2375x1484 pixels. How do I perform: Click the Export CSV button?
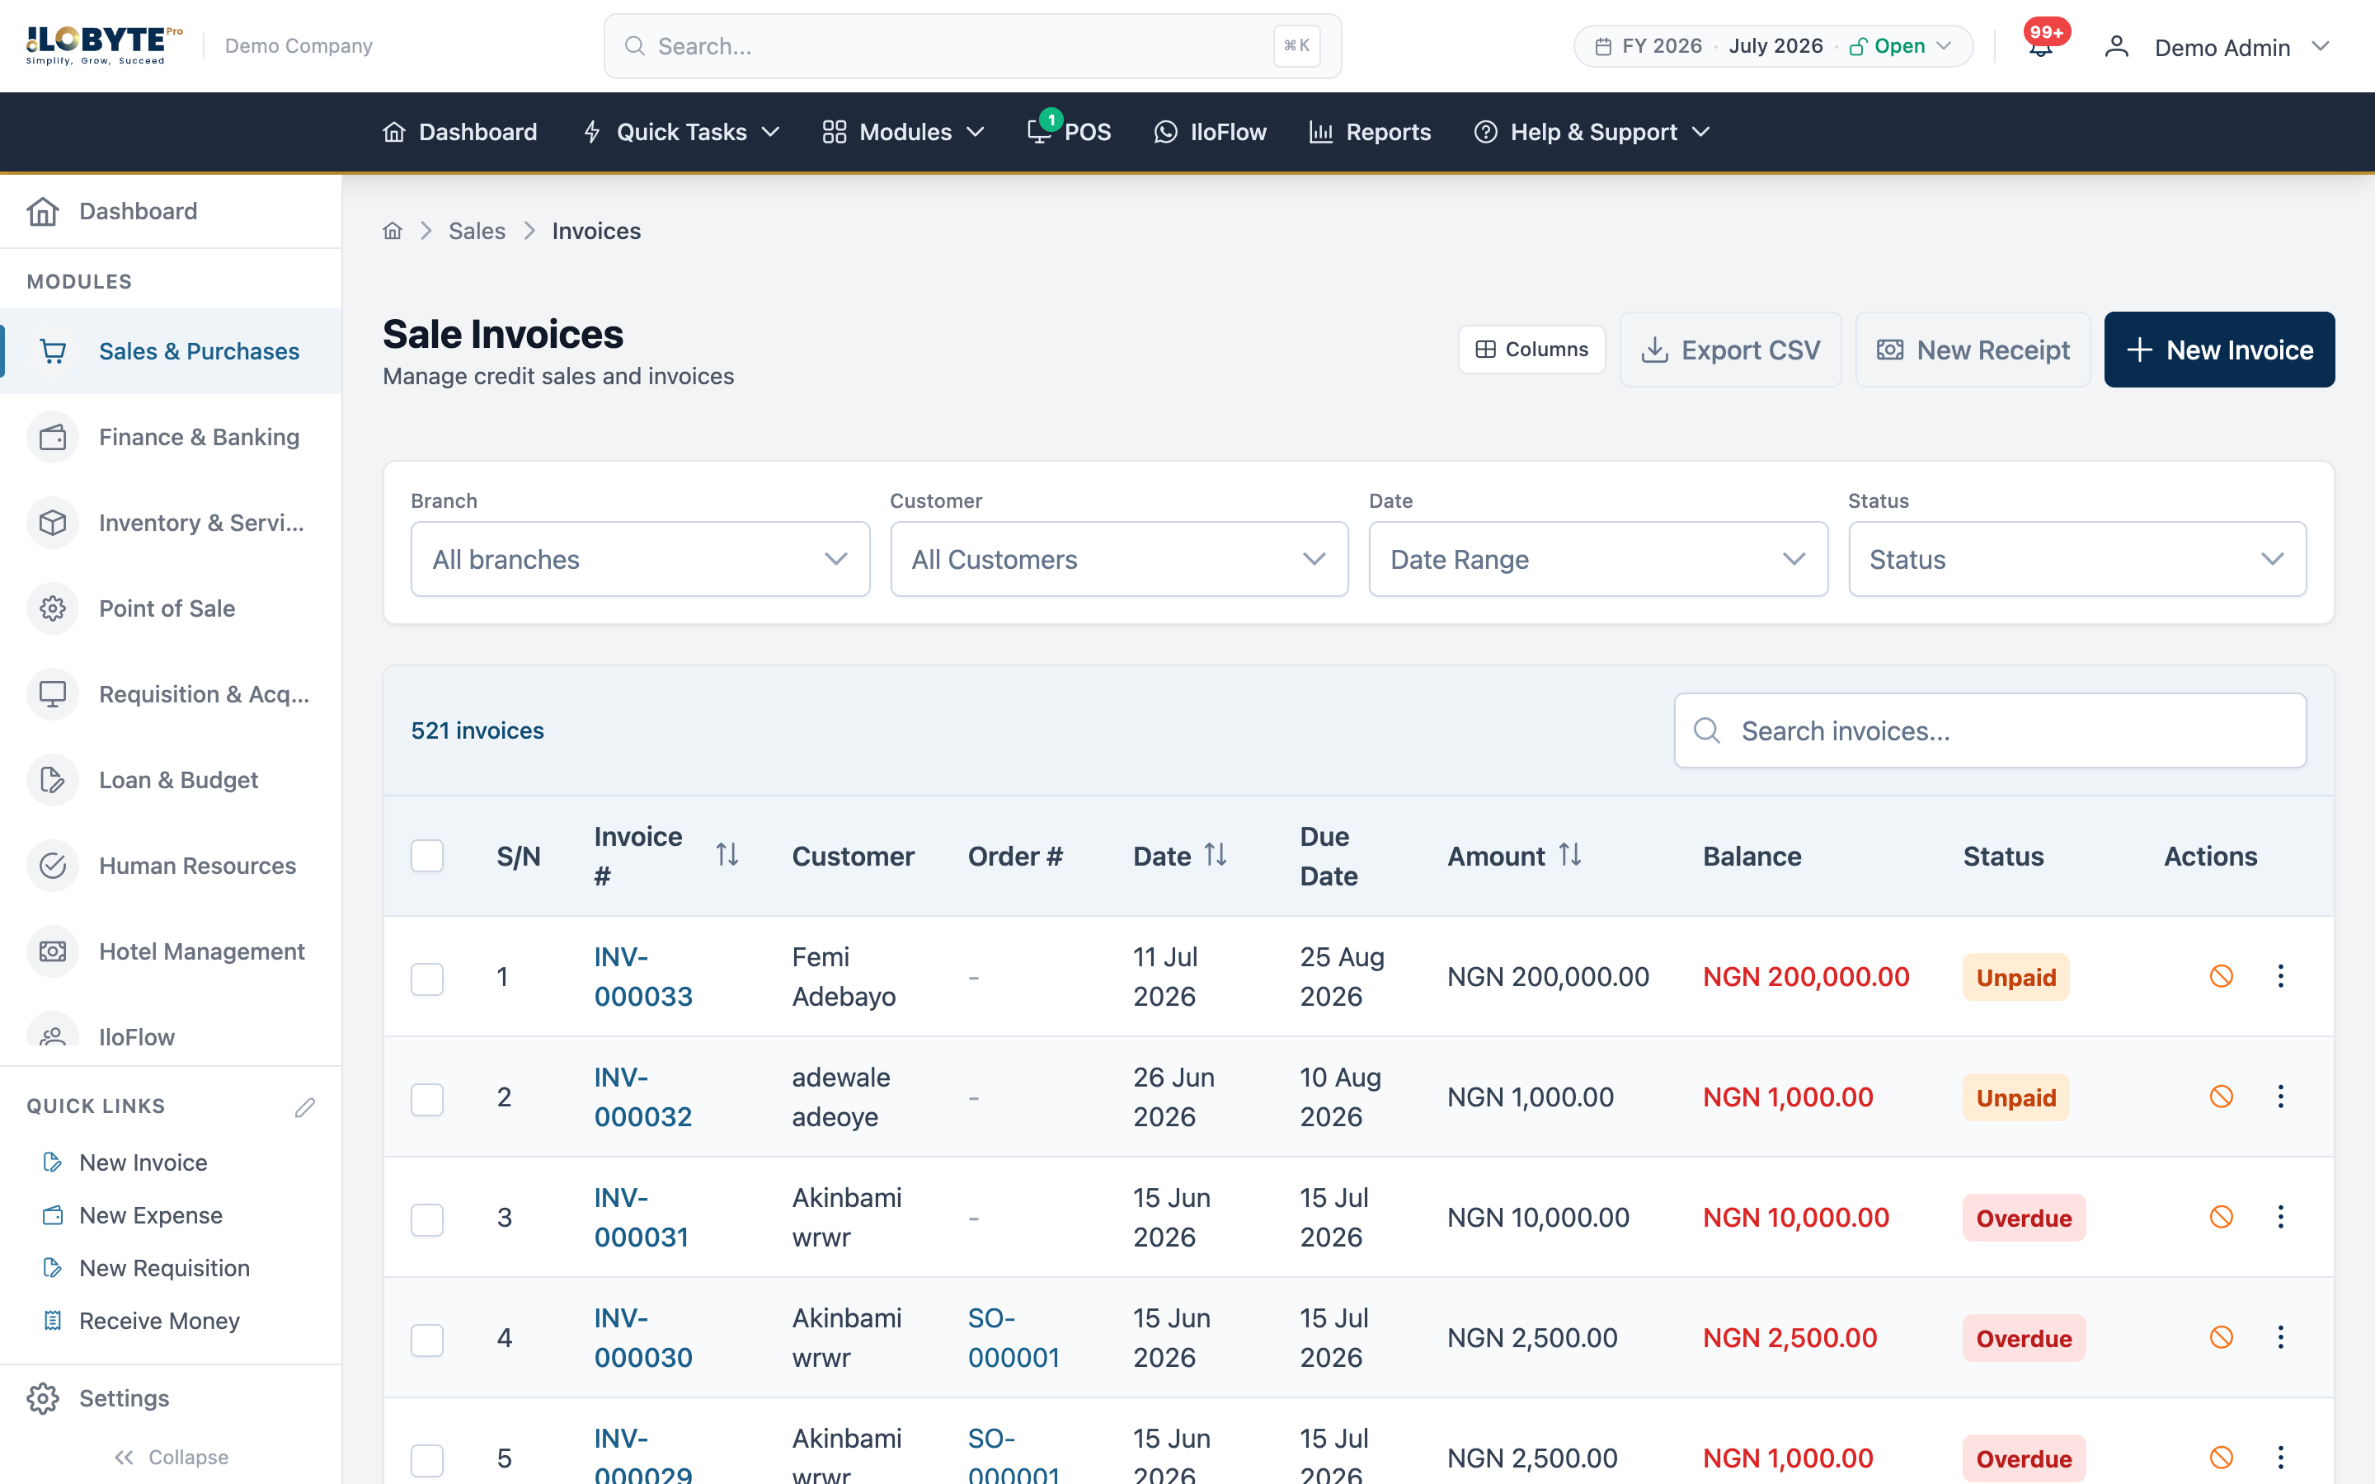coord(1730,350)
